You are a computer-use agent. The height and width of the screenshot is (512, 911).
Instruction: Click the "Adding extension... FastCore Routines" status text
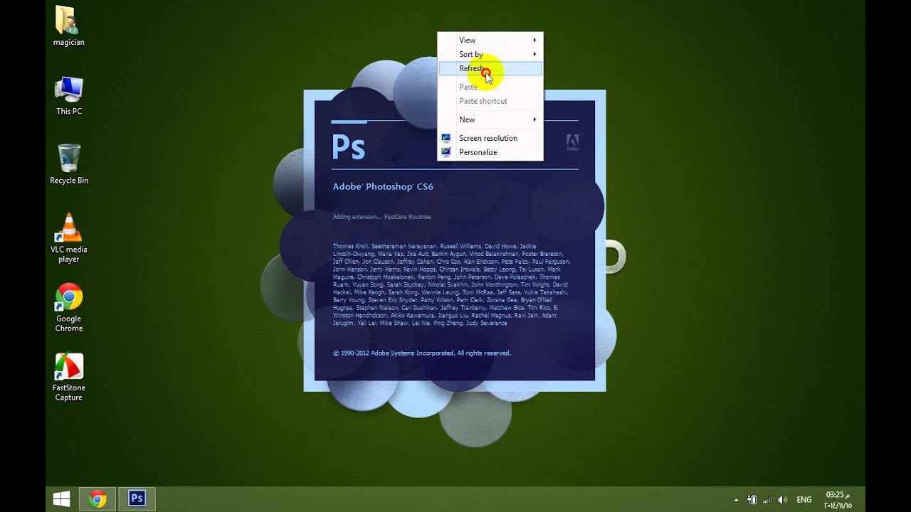pyautogui.click(x=381, y=217)
